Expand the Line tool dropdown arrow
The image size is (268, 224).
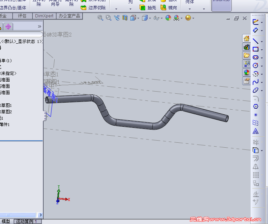262,42
